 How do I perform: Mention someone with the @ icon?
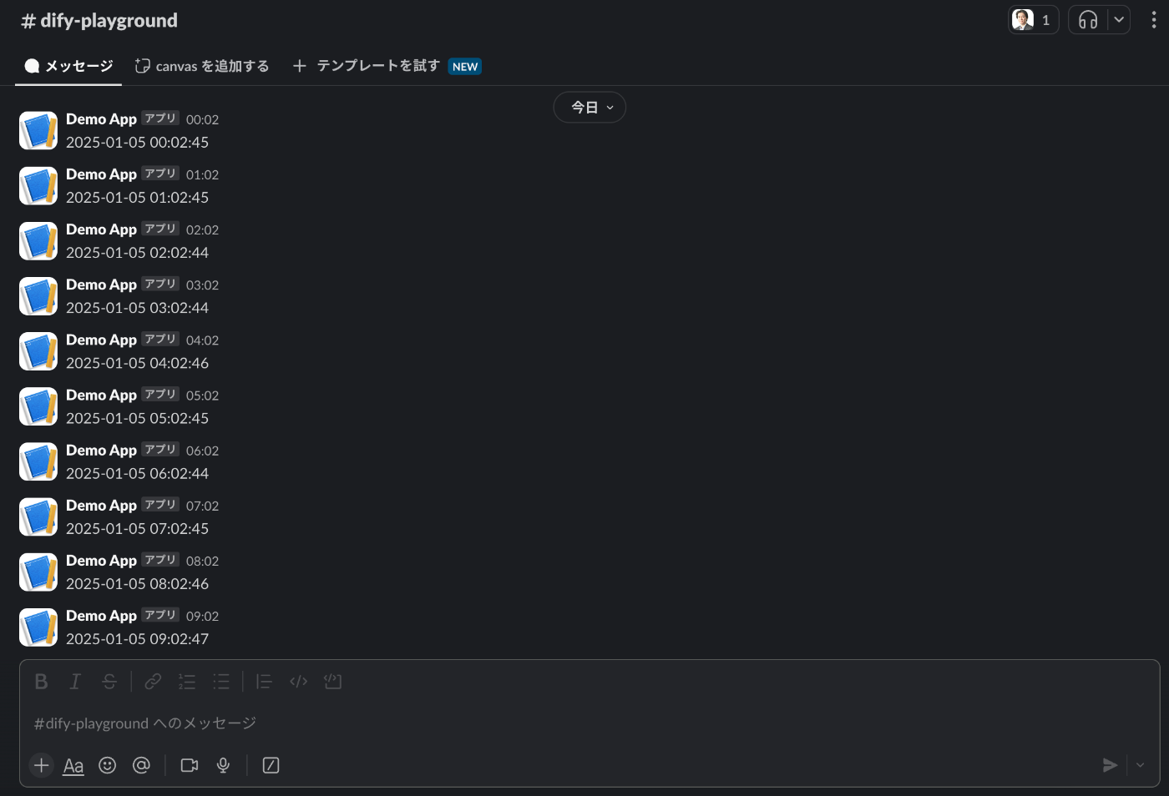[x=141, y=765]
